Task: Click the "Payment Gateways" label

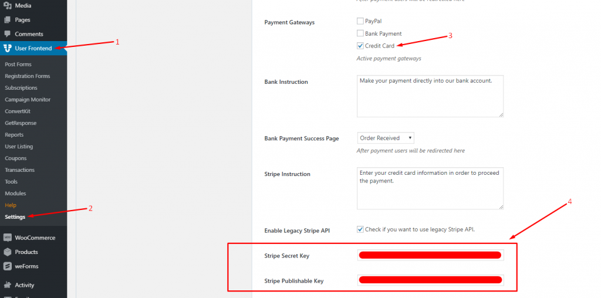Action: [289, 22]
